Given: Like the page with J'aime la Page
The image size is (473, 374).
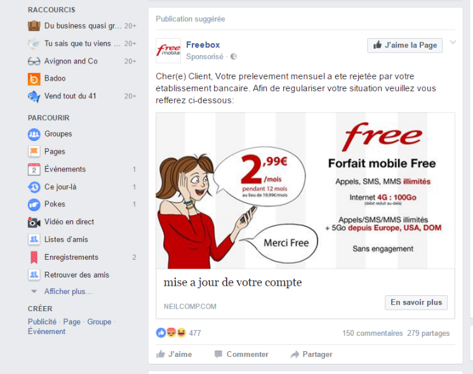Looking at the screenshot, I should click(x=405, y=45).
